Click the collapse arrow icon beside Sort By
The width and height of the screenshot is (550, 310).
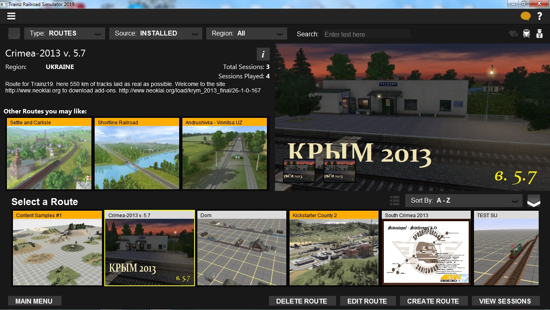coord(533,201)
